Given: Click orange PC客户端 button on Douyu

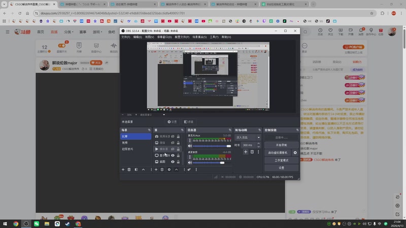Looking at the screenshot, I should coord(353,47).
